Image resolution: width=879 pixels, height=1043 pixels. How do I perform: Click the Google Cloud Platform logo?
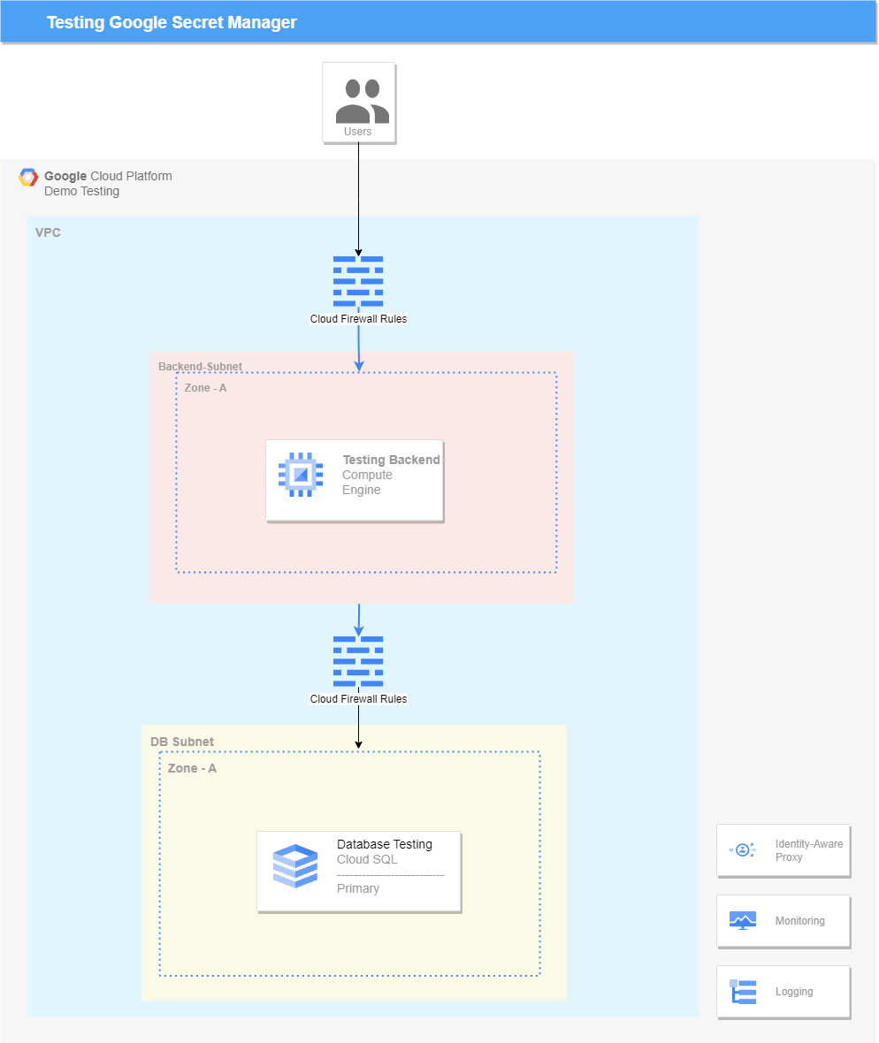tap(28, 177)
